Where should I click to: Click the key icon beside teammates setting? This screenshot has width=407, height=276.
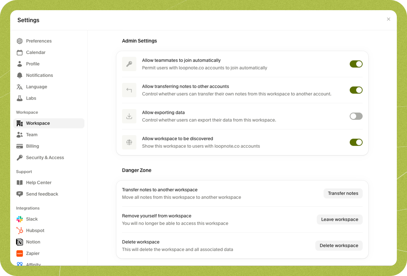tap(129, 64)
